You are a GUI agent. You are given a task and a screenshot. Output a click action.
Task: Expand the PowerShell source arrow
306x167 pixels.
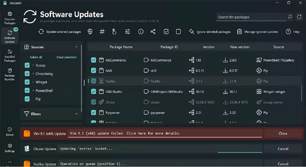tap(33, 90)
